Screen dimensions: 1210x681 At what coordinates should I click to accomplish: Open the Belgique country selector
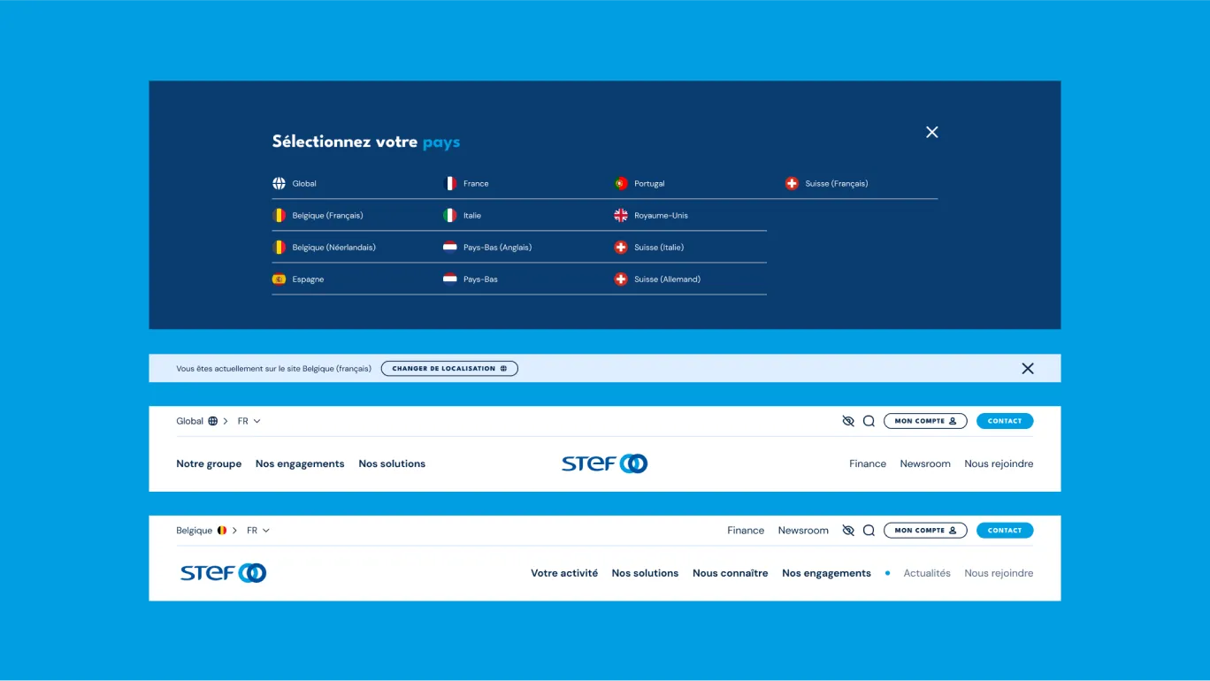[206, 531]
